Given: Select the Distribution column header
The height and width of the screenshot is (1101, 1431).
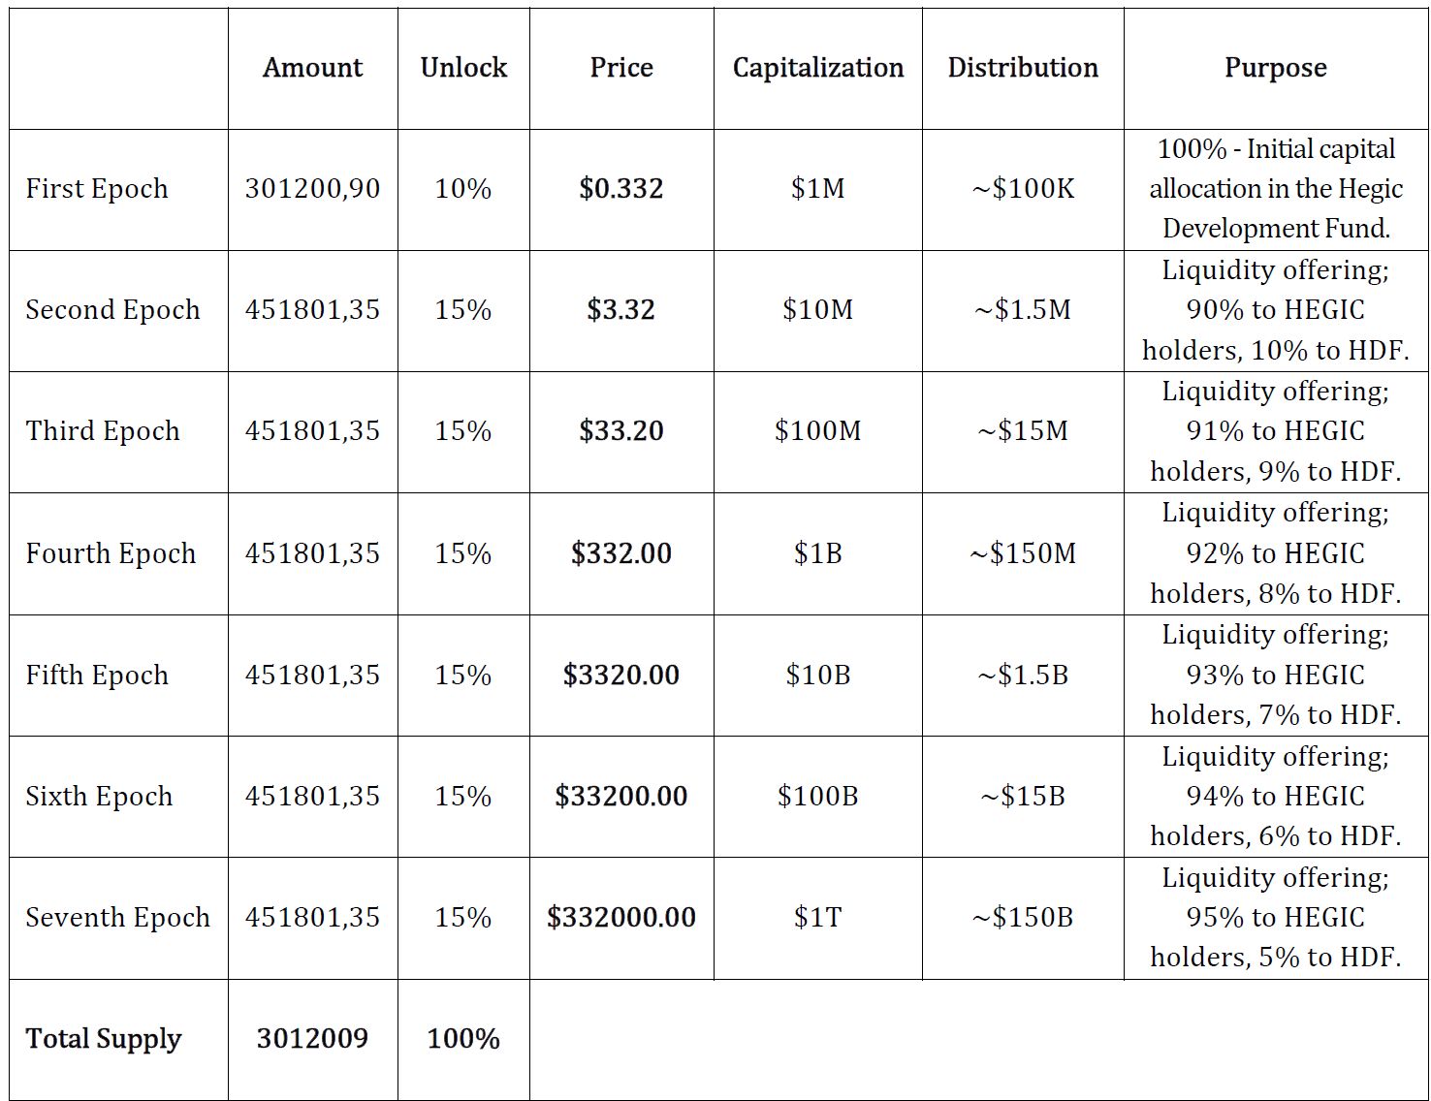Looking at the screenshot, I should (1023, 68).
